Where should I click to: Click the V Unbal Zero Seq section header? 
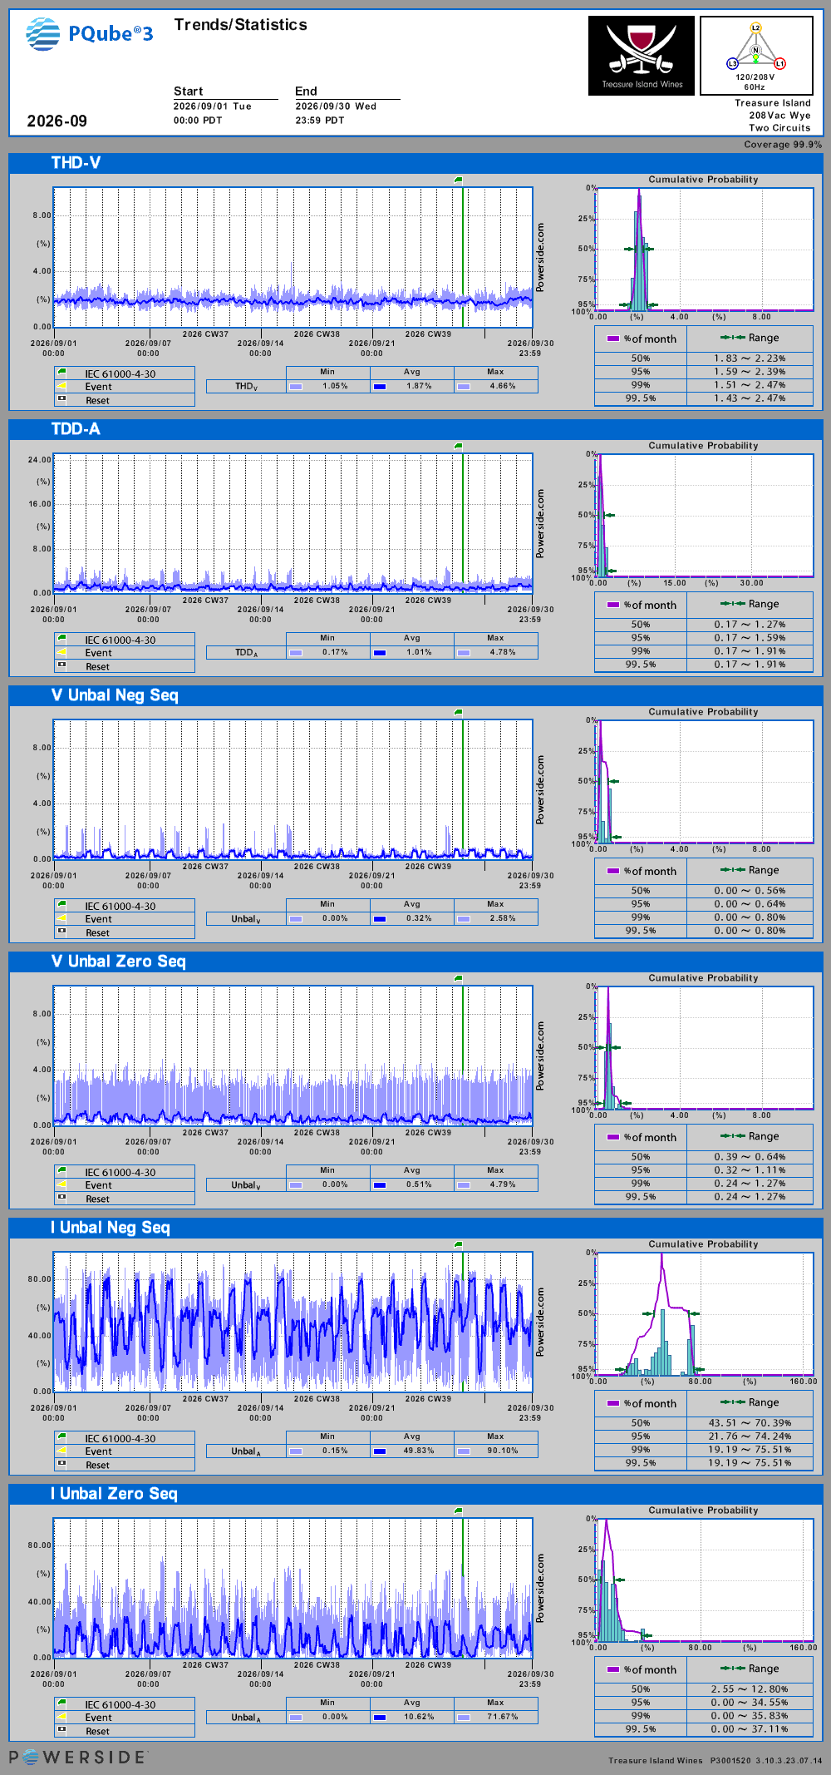point(415,962)
